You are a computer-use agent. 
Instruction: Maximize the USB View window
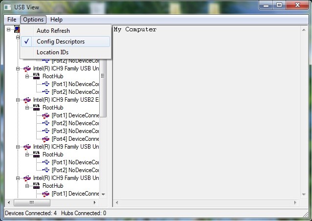279,5
